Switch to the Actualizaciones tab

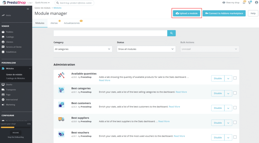(72, 23)
